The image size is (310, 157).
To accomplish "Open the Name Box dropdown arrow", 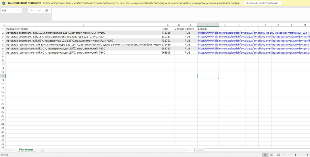I will (x=20, y=10).
